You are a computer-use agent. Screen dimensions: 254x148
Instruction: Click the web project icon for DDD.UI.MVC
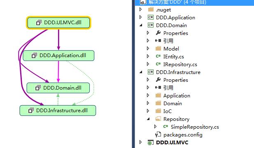[151, 143]
